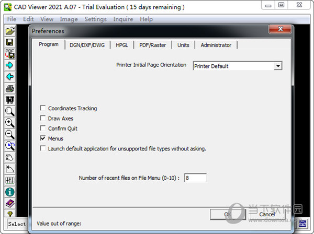
Task: Close the Preferences dialog with red X
Action: click(x=281, y=29)
